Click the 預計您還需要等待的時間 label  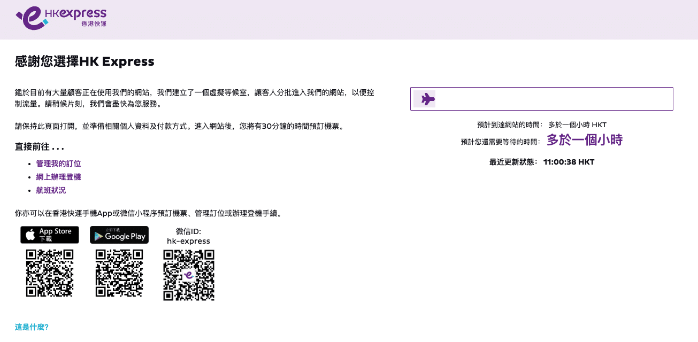501,142
